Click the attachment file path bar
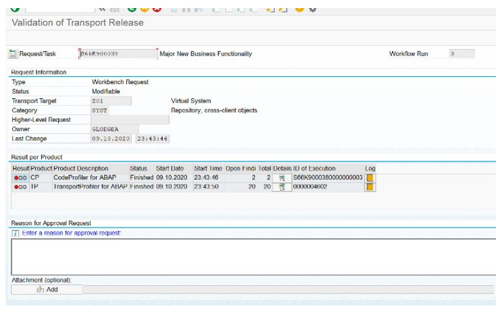Image resolution: width=504 pixels, height=316 pixels. (x=288, y=289)
